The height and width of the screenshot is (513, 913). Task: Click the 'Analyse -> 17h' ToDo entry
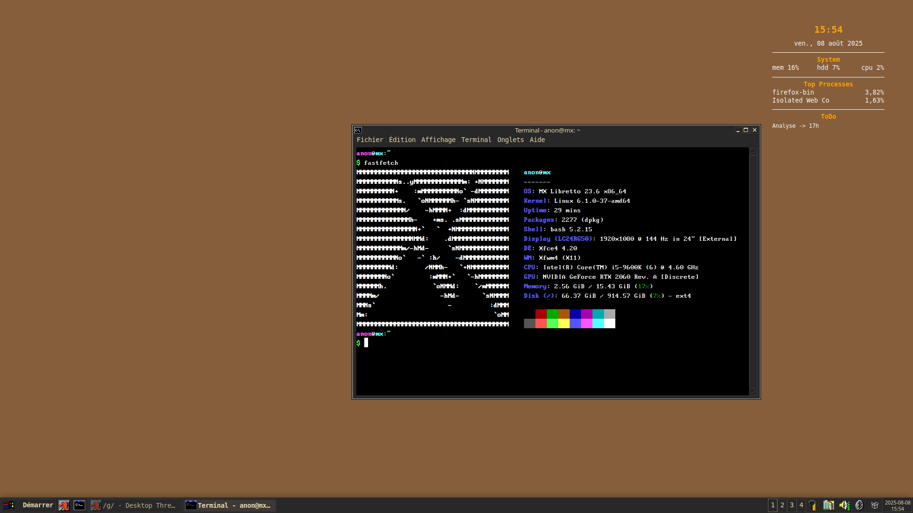click(x=796, y=126)
